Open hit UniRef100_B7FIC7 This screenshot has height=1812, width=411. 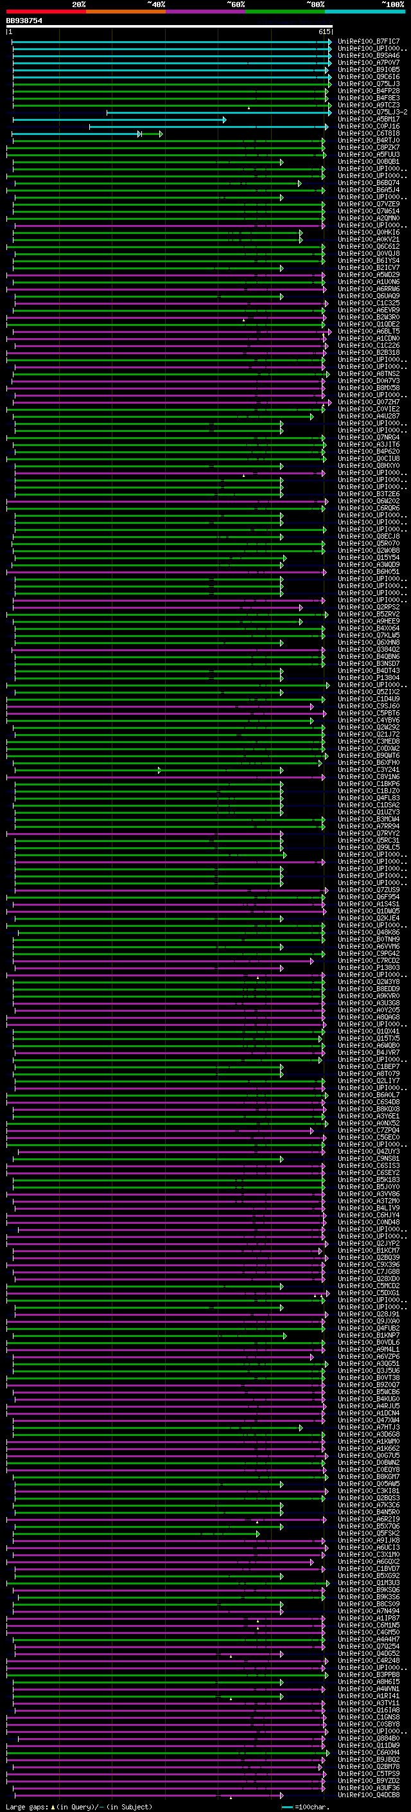369,42
